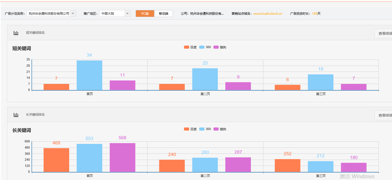Hide 搜狗 series in 长关键词 chart legend

coord(220,129)
